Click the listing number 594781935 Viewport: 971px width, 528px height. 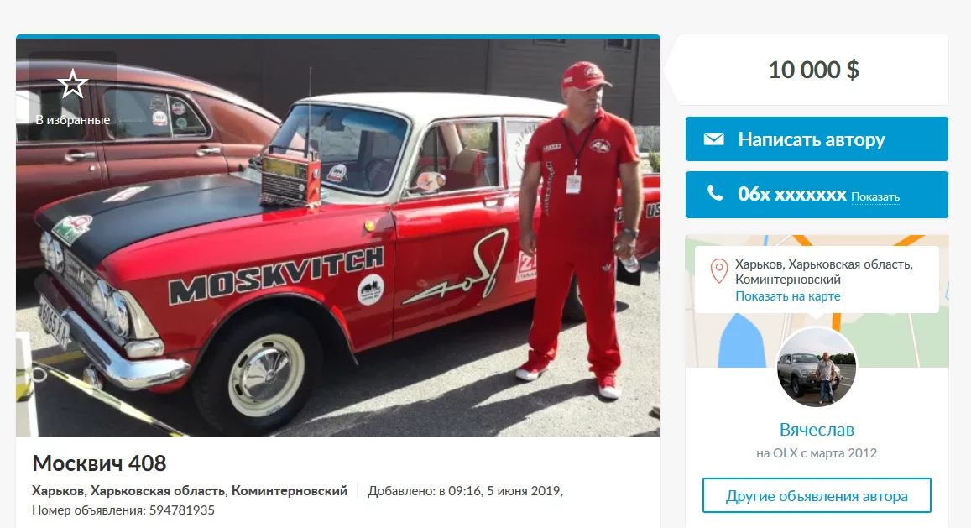[x=181, y=510]
